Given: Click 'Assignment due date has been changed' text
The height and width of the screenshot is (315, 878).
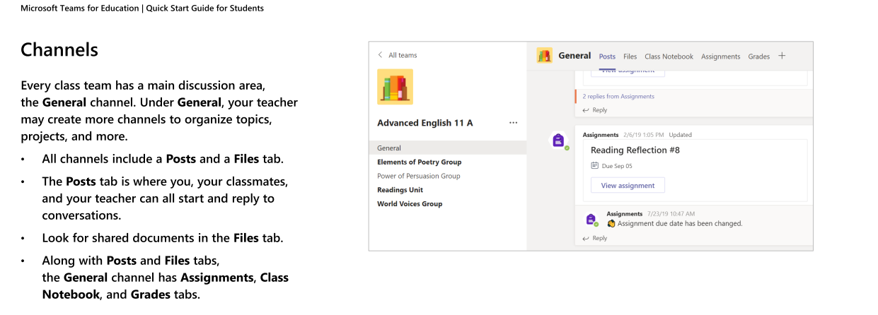Looking at the screenshot, I should (680, 223).
